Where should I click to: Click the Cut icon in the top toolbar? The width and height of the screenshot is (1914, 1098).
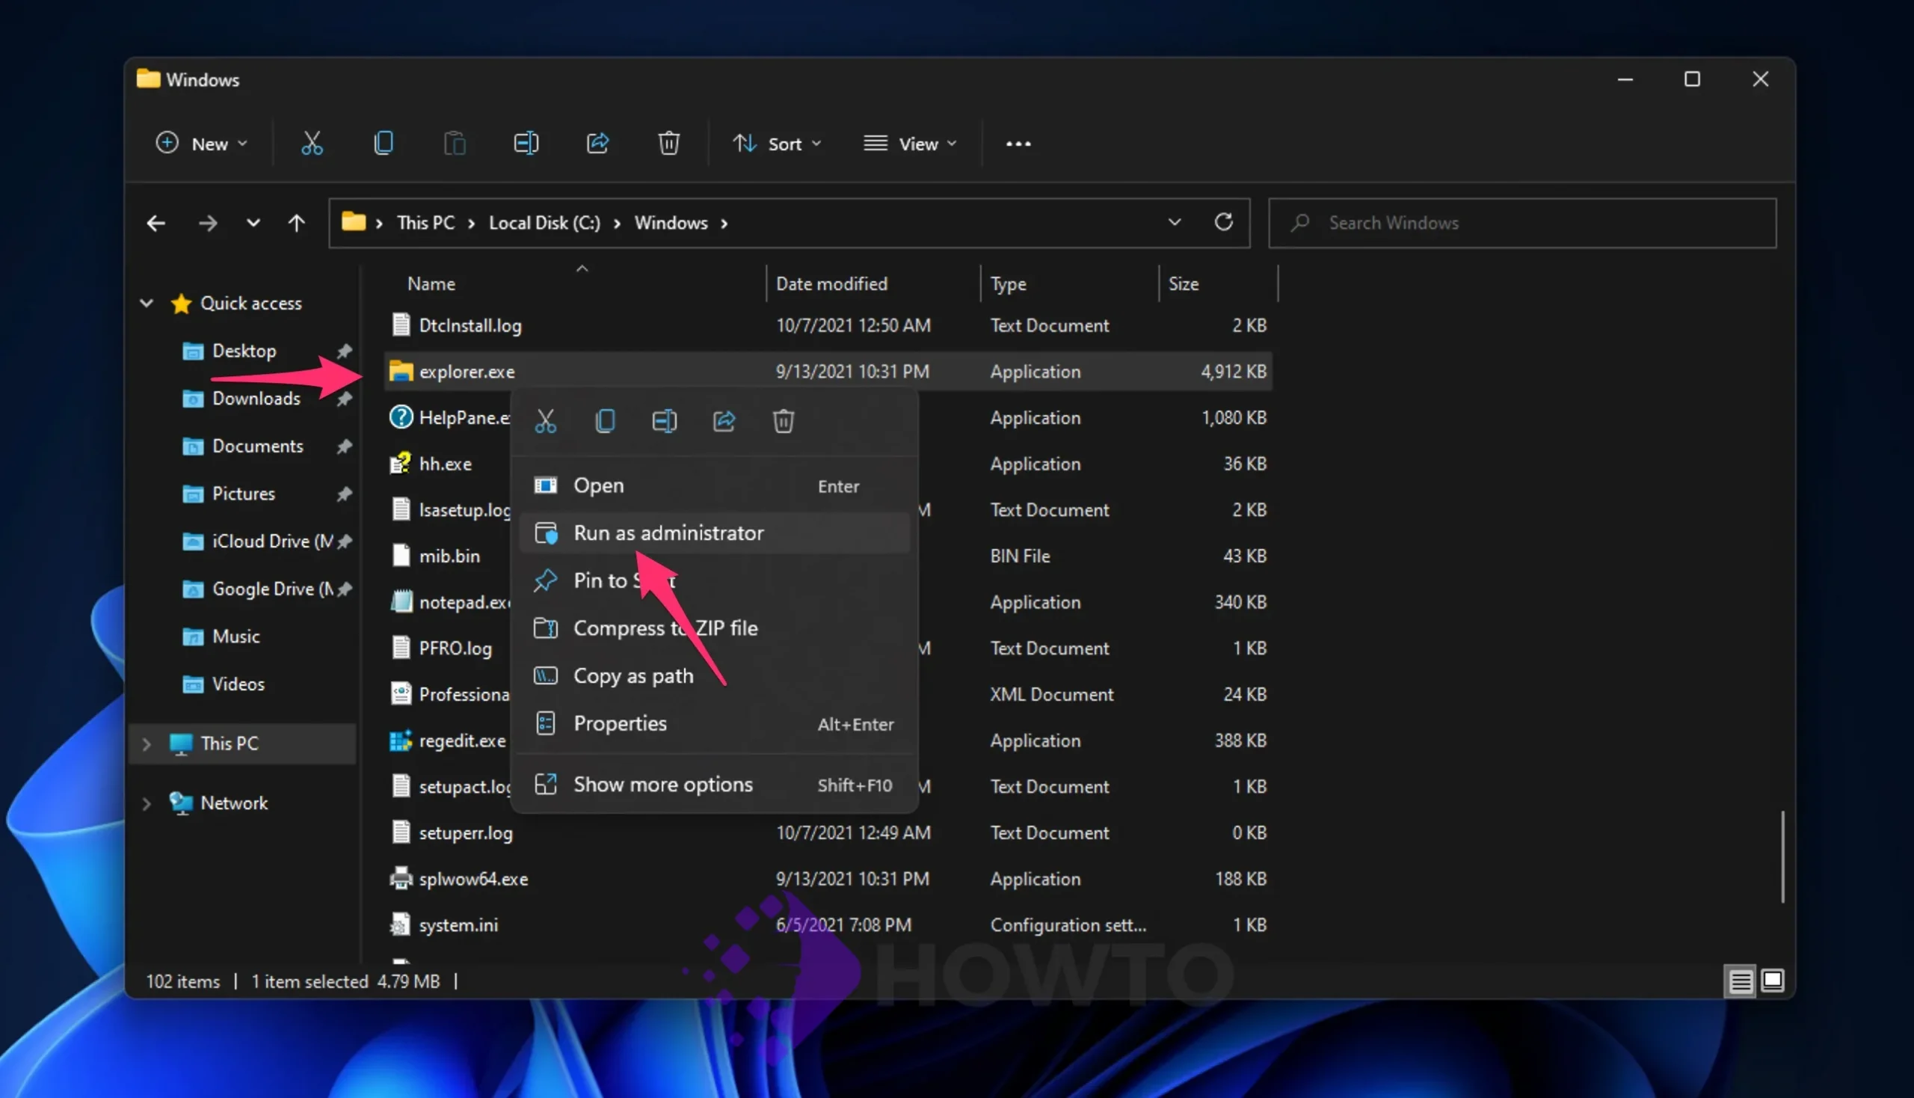coord(311,144)
